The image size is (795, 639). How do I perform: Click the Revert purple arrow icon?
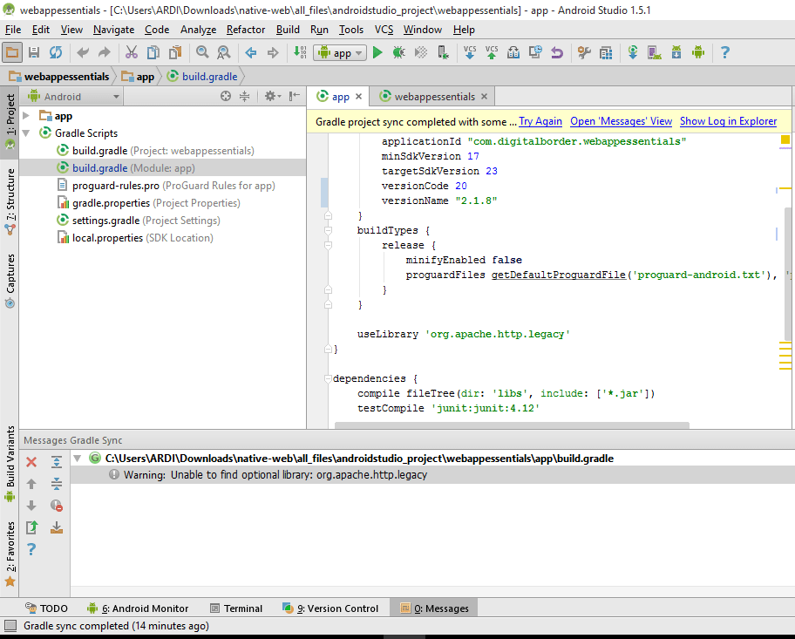tap(557, 52)
